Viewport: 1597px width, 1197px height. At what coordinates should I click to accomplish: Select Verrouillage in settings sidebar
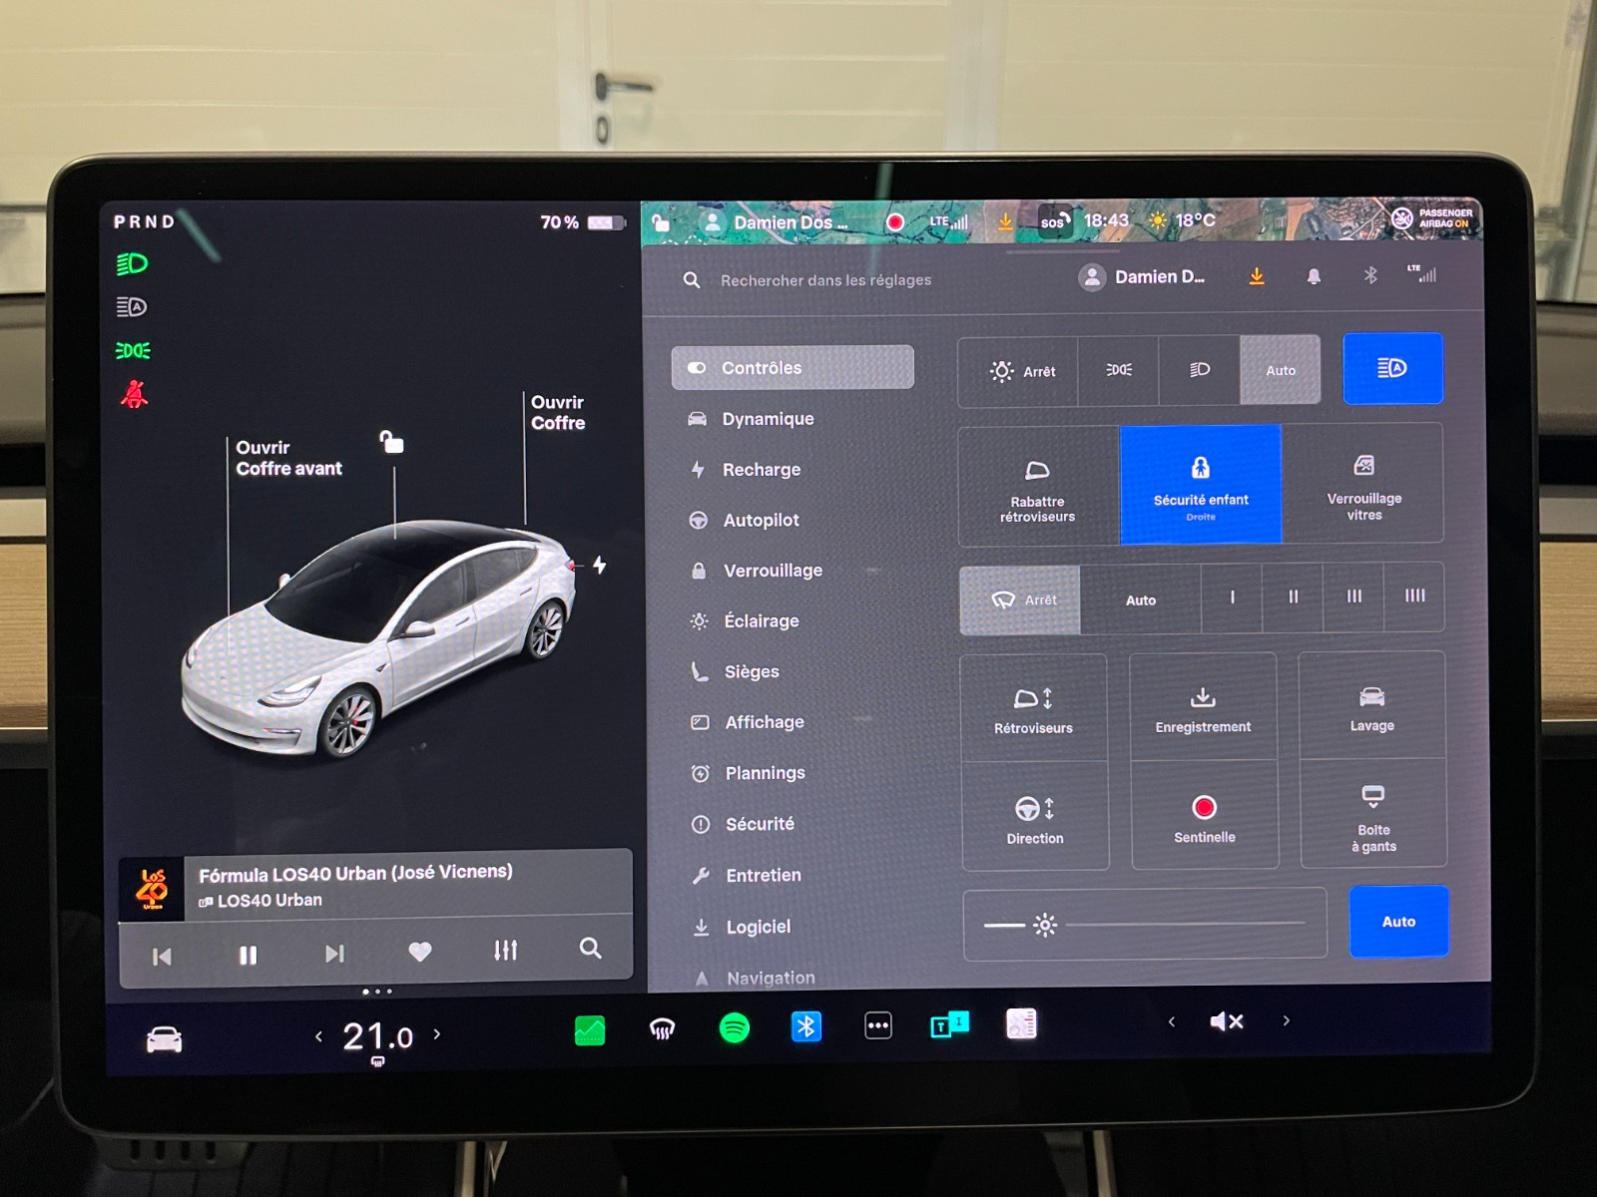click(x=772, y=571)
